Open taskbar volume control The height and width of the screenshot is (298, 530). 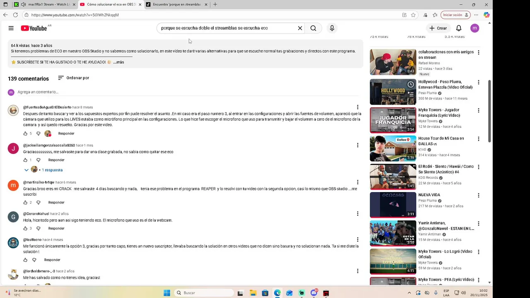coord(463,293)
